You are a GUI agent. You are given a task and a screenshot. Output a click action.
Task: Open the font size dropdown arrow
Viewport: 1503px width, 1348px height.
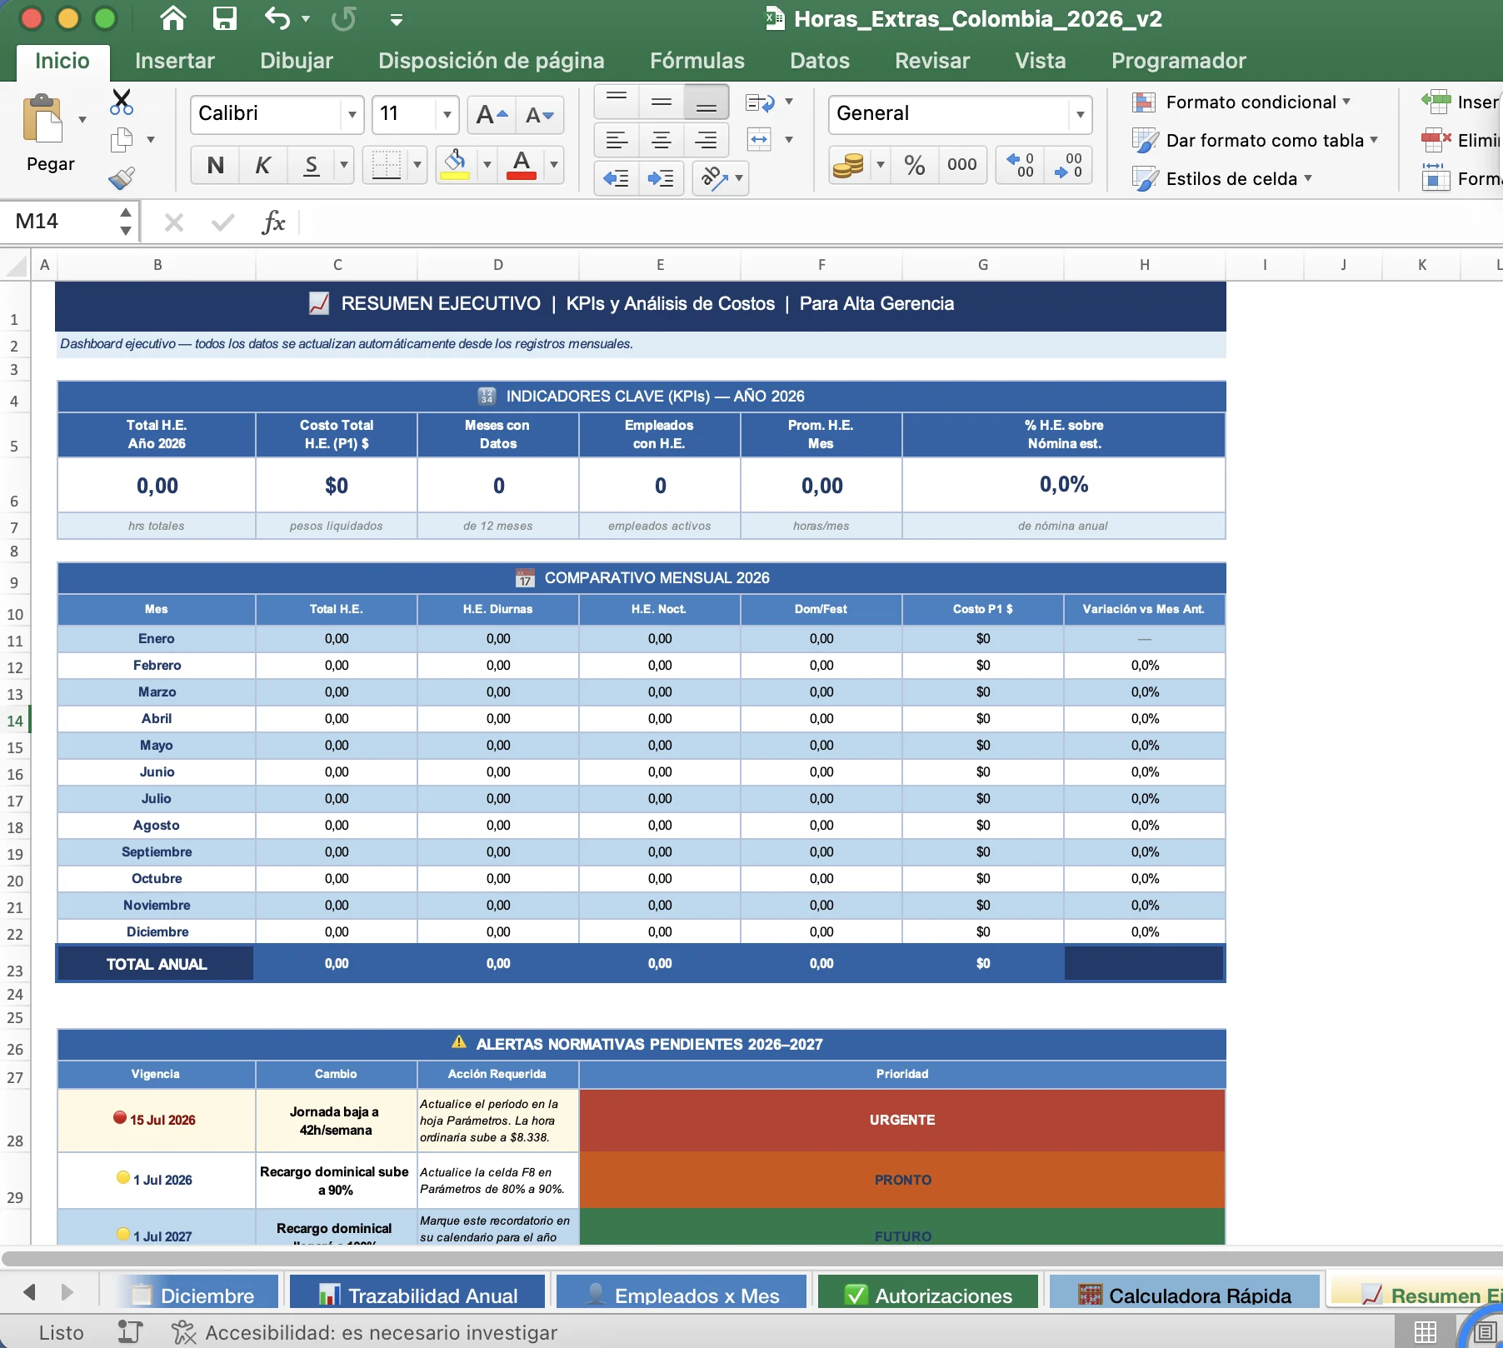(x=447, y=115)
